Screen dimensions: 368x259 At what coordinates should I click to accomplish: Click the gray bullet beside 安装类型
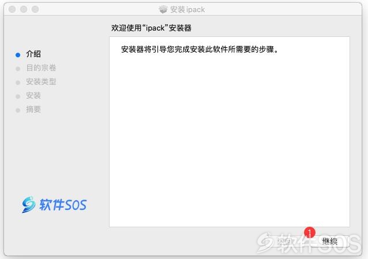pyautogui.click(x=18, y=82)
